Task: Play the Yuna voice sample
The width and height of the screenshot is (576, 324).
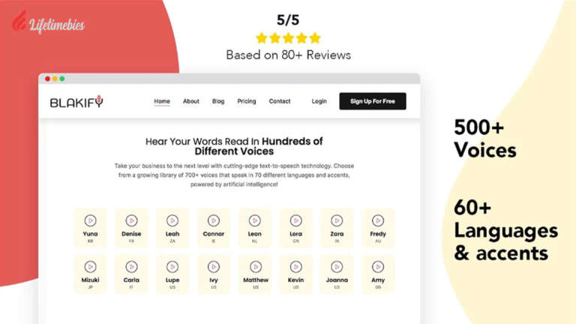Action: 90,220
